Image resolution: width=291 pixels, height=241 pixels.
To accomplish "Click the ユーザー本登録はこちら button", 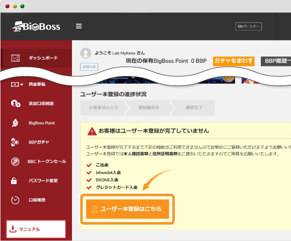I will pyautogui.click(x=128, y=209).
